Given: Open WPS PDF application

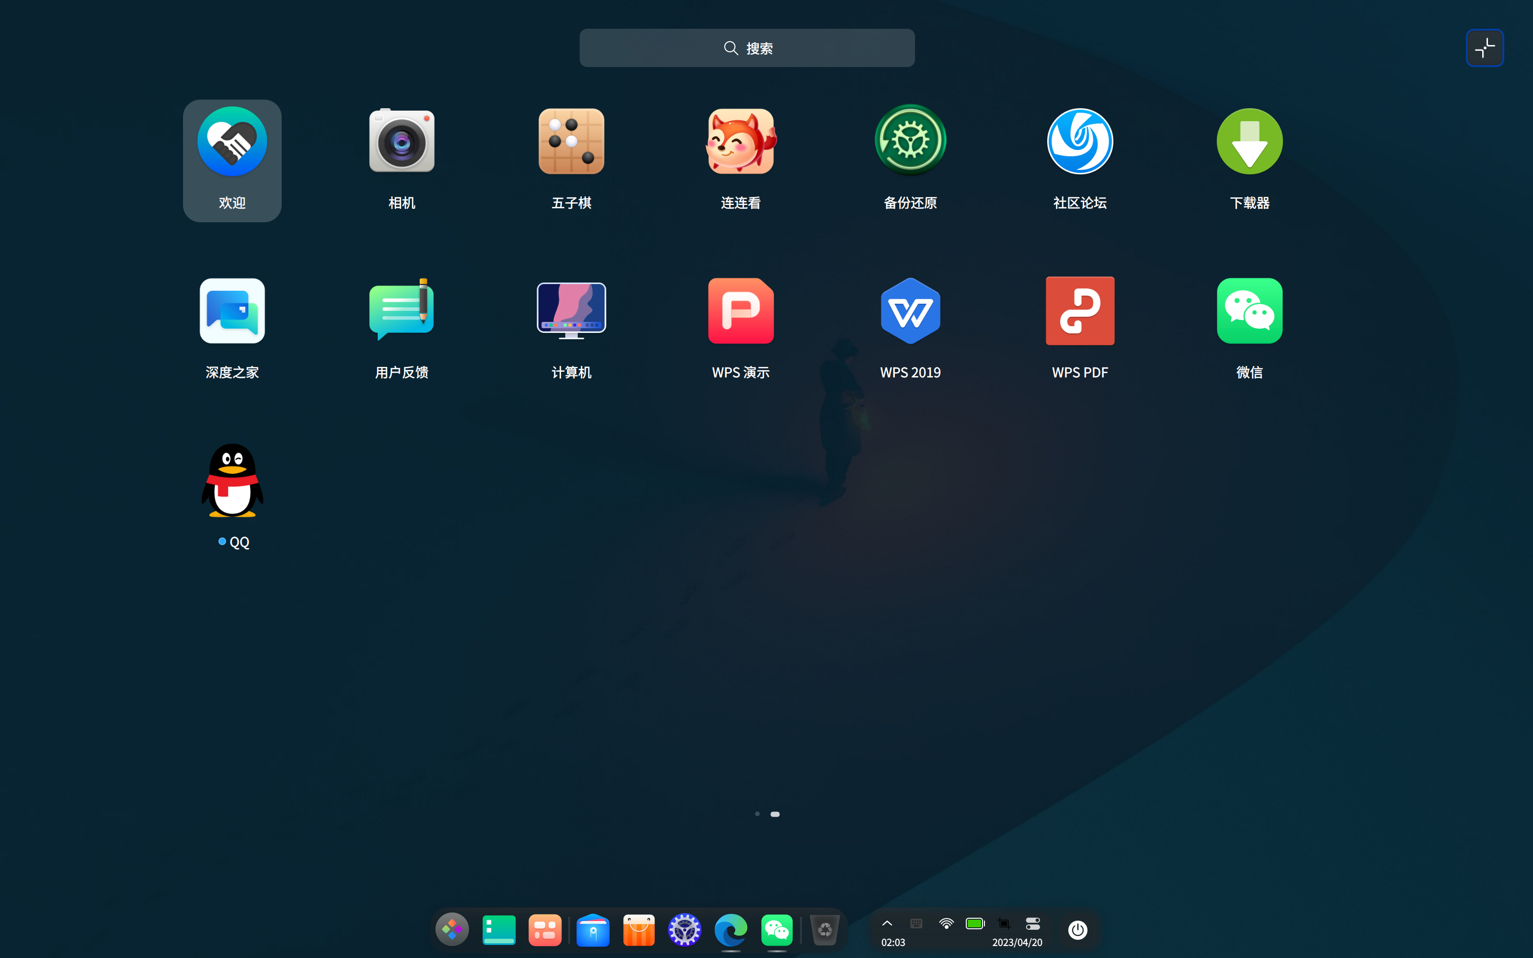Looking at the screenshot, I should [x=1079, y=311].
